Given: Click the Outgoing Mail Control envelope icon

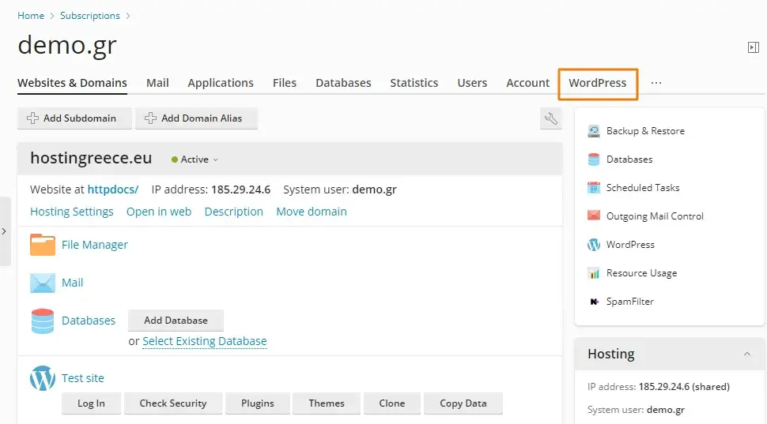Looking at the screenshot, I should coord(593,216).
